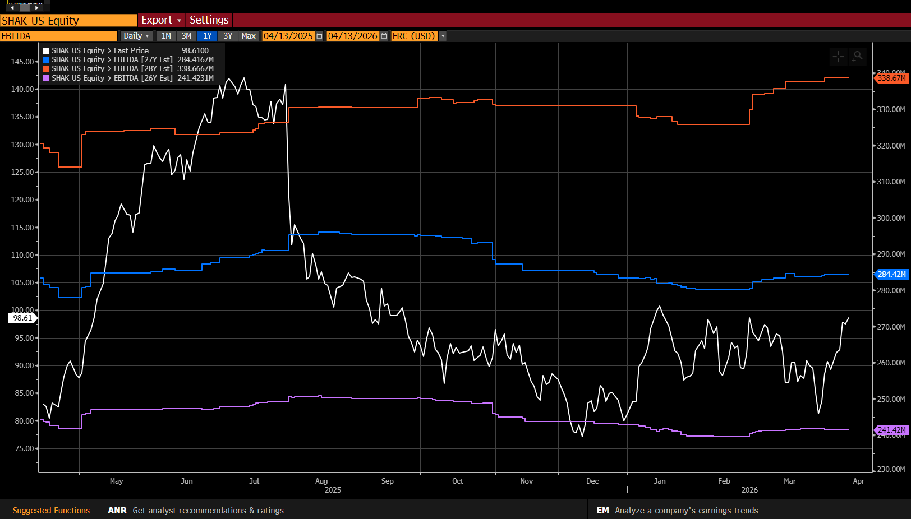Image resolution: width=911 pixels, height=519 pixels.
Task: Click the forward arrow at top left
Action: 36,8
